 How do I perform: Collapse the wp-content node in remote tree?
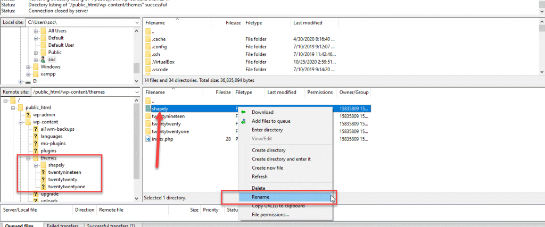[x=21, y=122]
